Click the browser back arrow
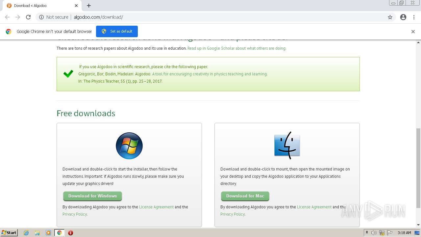 pos(7,17)
